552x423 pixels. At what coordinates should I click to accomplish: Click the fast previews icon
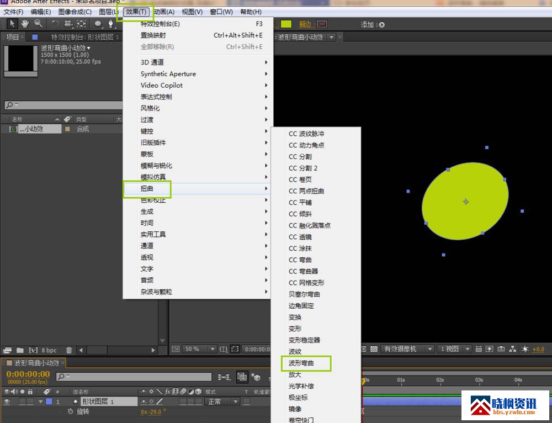coord(490,349)
